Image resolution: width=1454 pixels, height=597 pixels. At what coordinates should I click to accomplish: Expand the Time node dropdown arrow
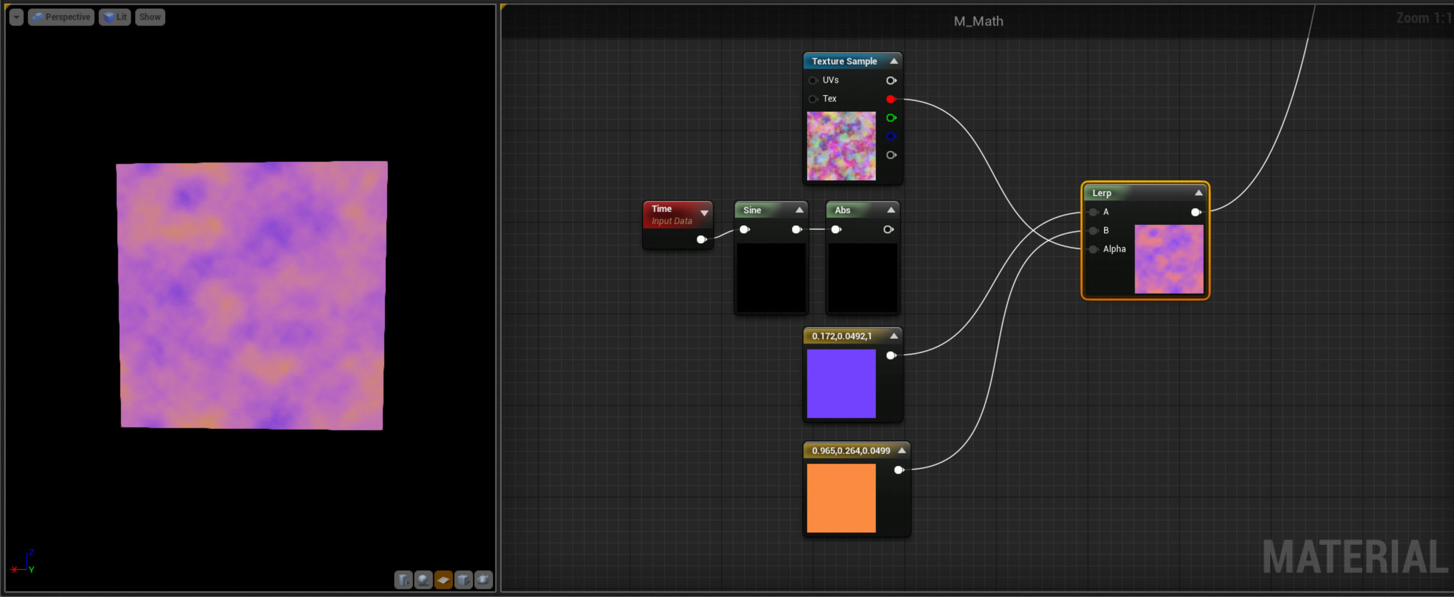(x=704, y=213)
